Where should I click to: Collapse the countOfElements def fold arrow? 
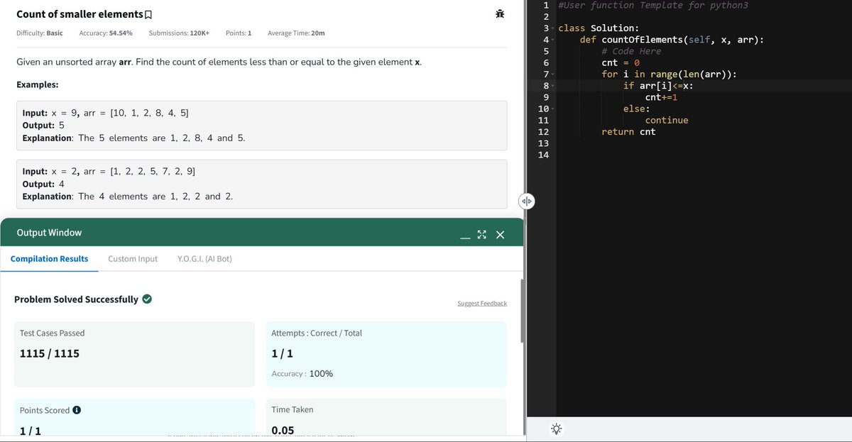(x=553, y=40)
